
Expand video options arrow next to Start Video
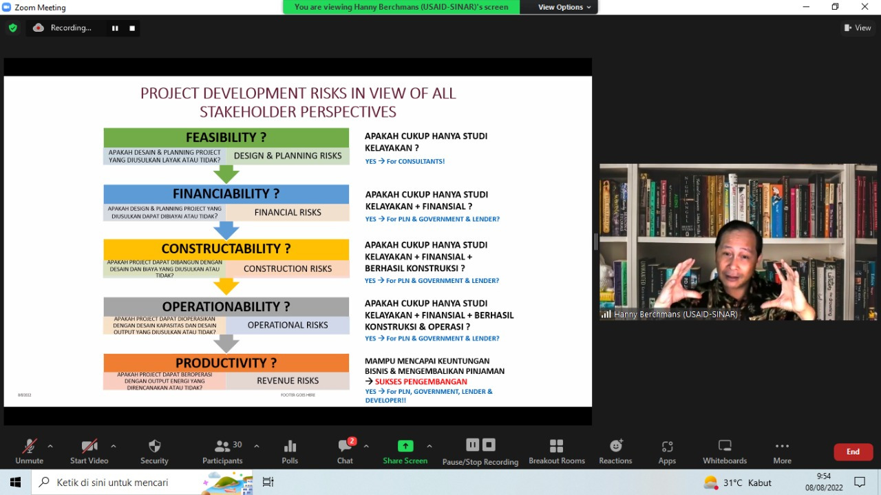point(114,446)
